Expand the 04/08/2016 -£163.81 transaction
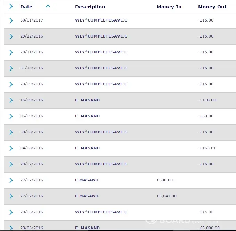This screenshot has height=231, width=236. pos(11,148)
